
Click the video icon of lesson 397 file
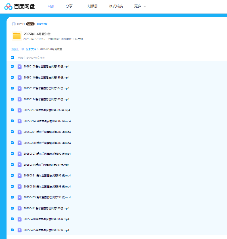[20, 230]
